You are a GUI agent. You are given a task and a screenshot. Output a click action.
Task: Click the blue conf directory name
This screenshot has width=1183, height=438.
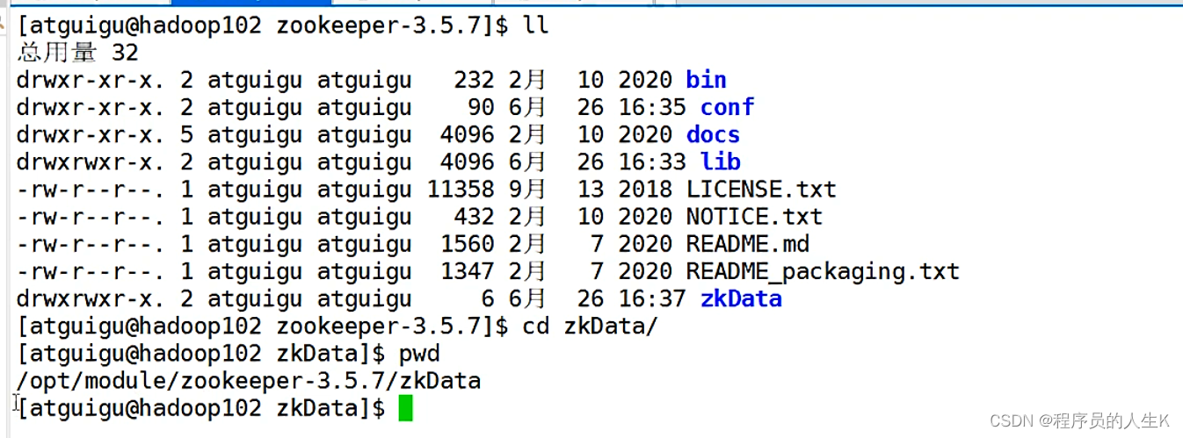pyautogui.click(x=727, y=107)
